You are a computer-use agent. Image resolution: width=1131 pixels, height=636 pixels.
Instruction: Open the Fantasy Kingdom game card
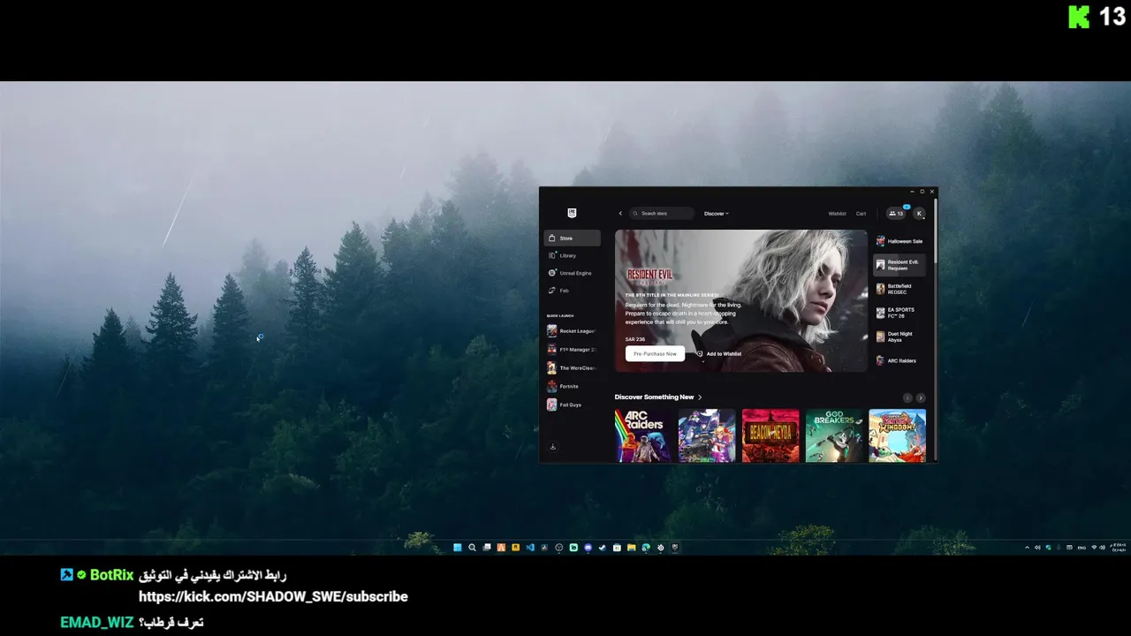(898, 435)
